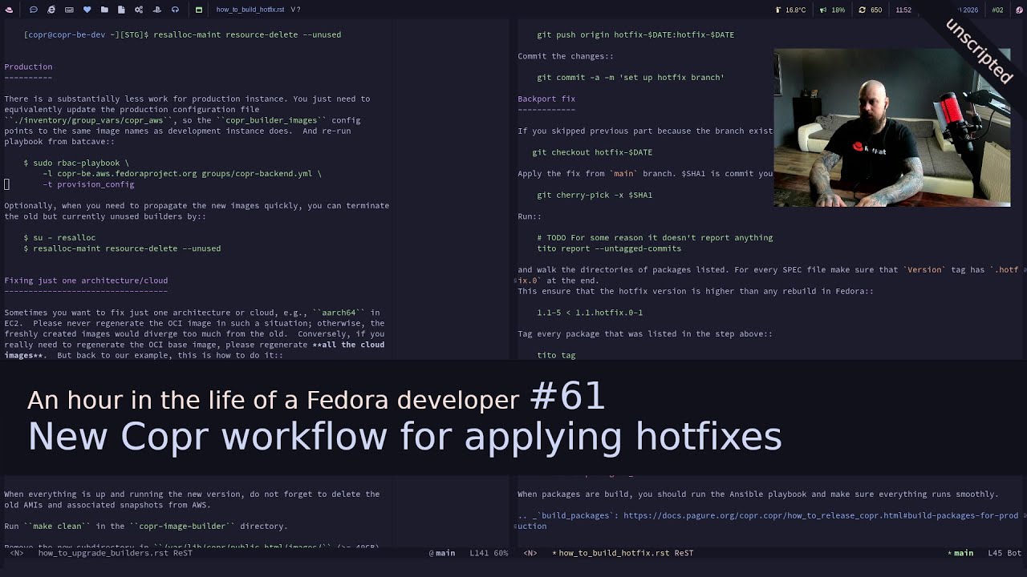
Task: Click 'L45 Bot' position in right status line
Action: (x=1005, y=553)
